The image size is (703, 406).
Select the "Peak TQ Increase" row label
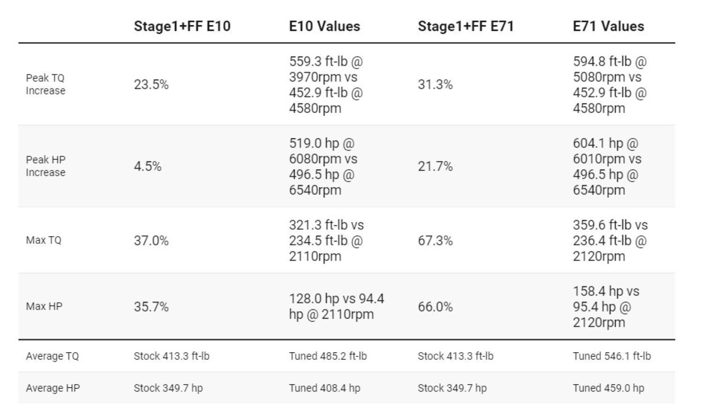tap(45, 84)
